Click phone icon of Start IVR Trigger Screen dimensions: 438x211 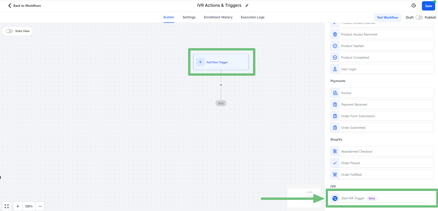point(335,198)
